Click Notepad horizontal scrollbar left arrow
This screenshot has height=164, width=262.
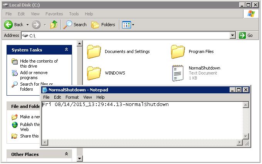[45, 142]
